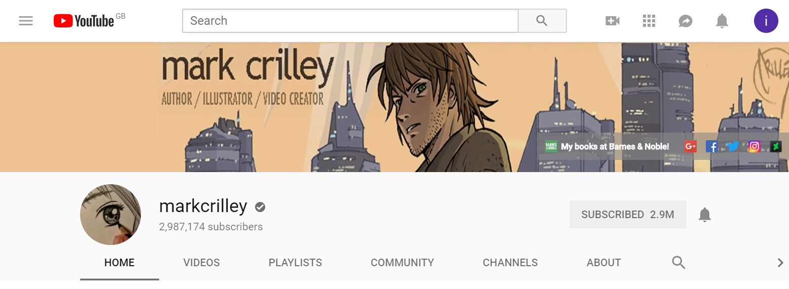Screen dimensions: 789x289
Task: Open the create video camera icon
Action: pyautogui.click(x=613, y=21)
